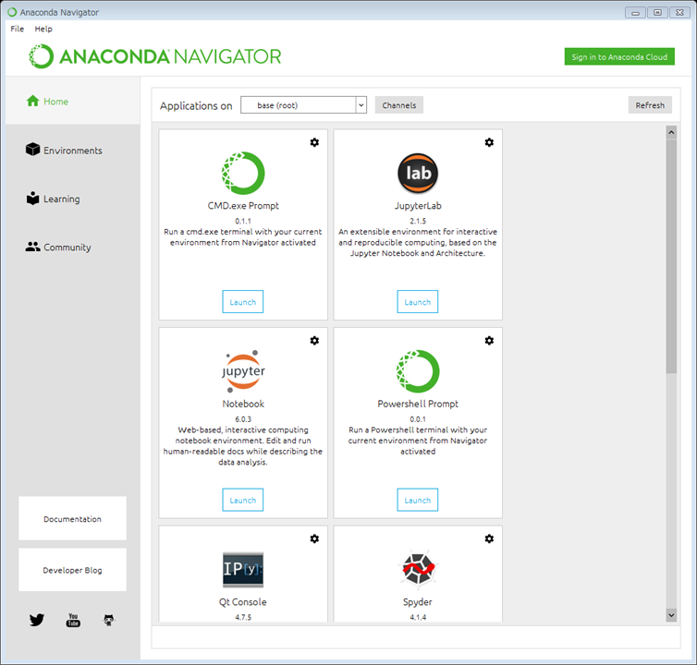Click the Anaconda Navigator logo
Screen dimensions: 697x665
click(154, 56)
